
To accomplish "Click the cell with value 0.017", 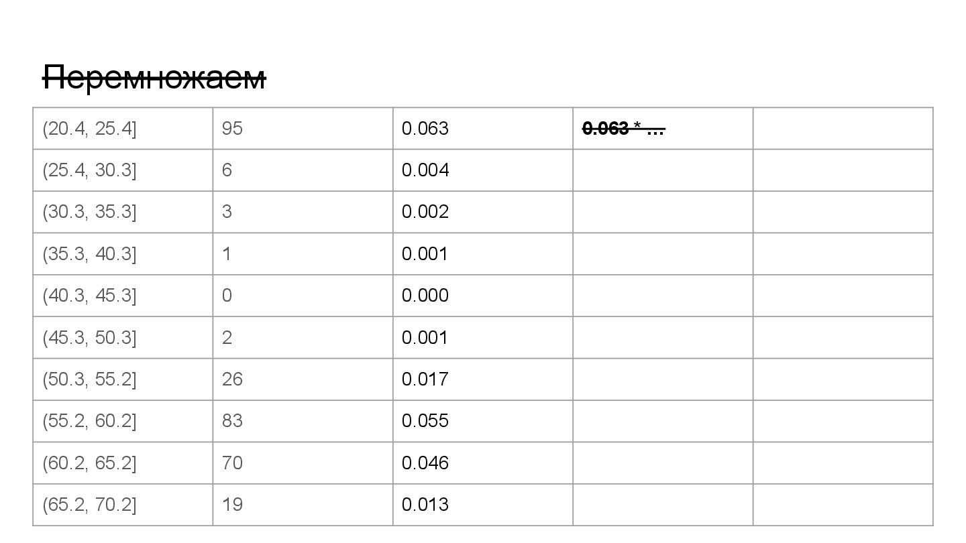I will (482, 379).
